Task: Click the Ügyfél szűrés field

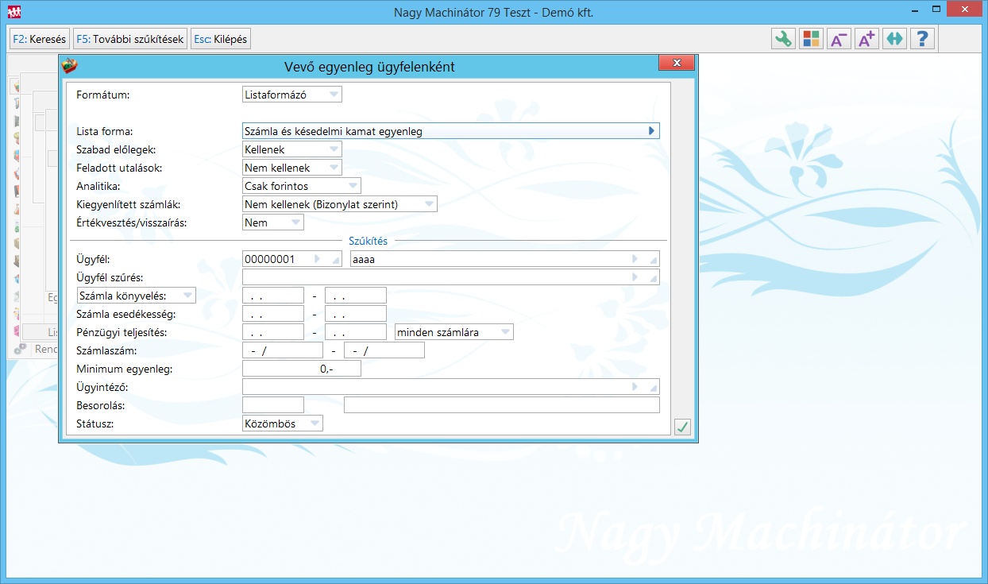Action: tap(451, 277)
